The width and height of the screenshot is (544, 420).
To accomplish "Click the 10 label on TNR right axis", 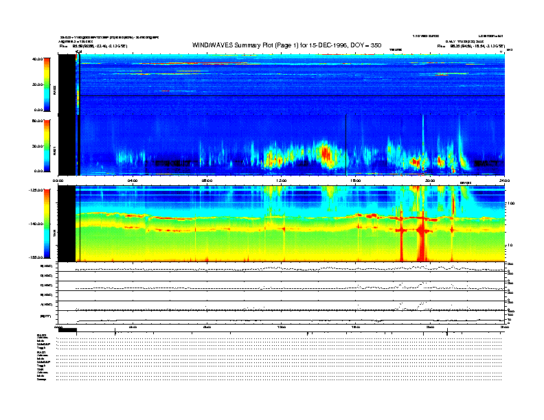I will pos(510,246).
